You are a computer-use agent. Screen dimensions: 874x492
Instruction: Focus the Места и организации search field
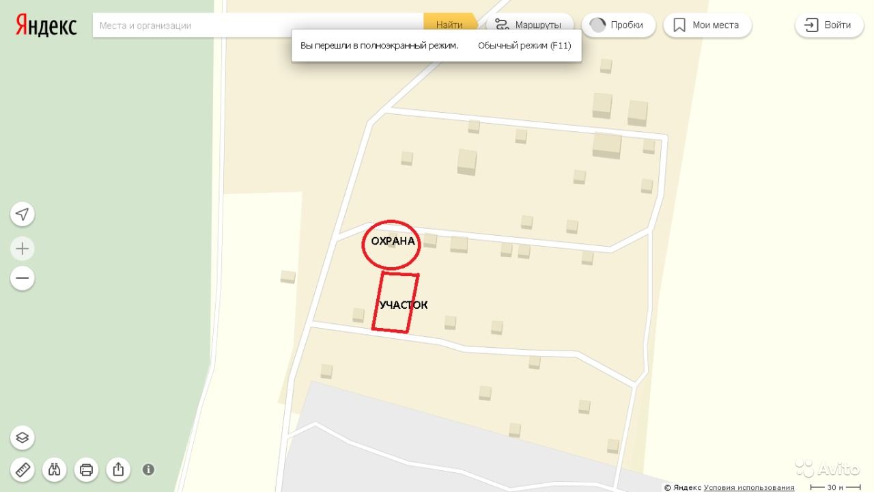(258, 25)
